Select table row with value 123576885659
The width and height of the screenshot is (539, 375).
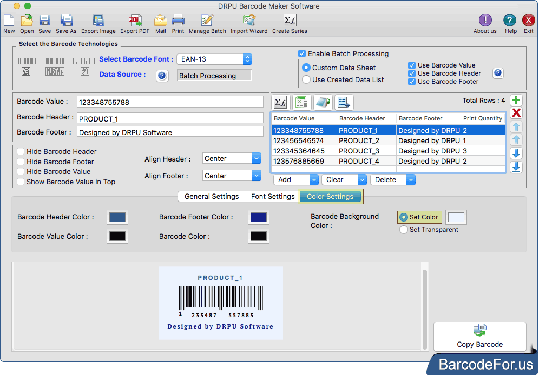click(388, 161)
